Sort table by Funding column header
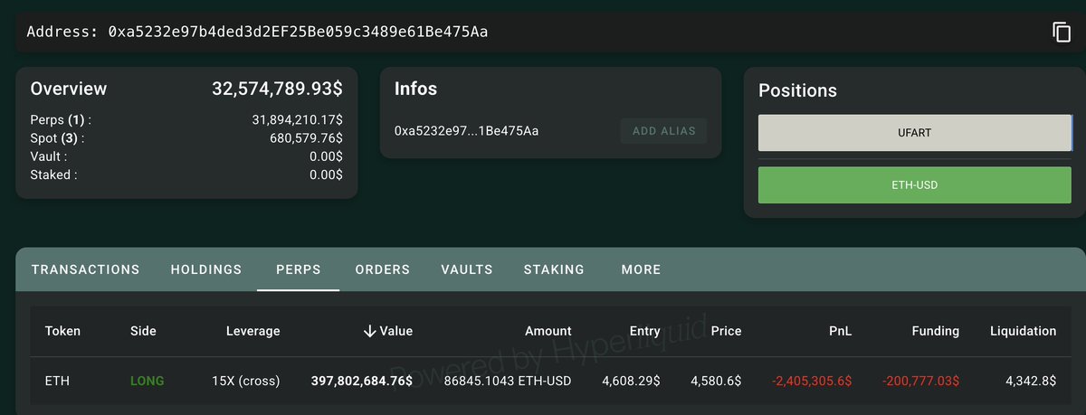Image resolution: width=1086 pixels, height=415 pixels. click(935, 331)
